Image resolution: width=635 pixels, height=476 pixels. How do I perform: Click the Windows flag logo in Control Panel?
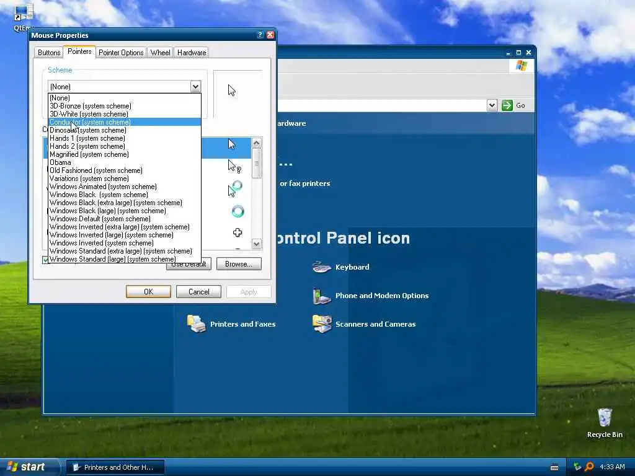tap(522, 66)
